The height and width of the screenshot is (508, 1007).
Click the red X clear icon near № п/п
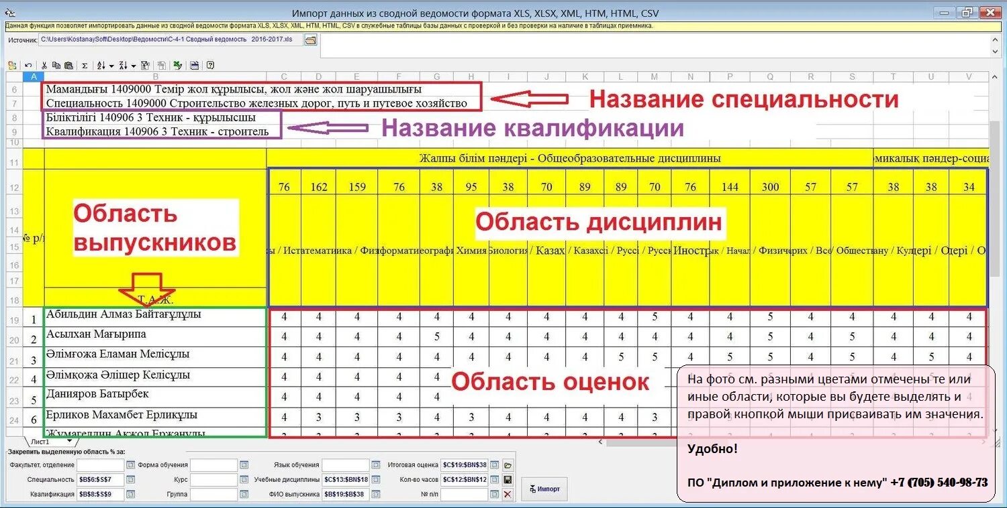point(508,494)
